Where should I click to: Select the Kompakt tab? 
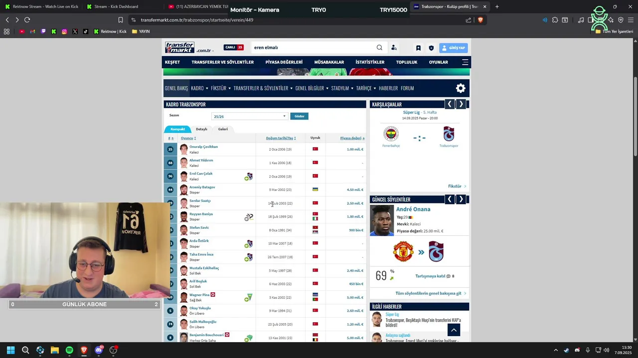pyautogui.click(x=177, y=129)
